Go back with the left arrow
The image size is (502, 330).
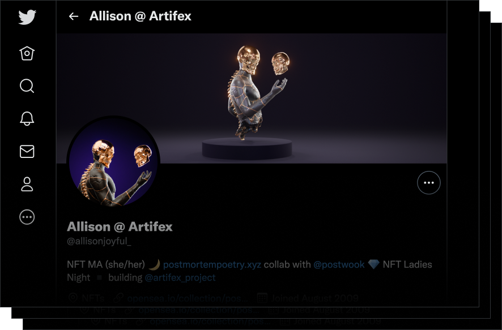point(74,16)
